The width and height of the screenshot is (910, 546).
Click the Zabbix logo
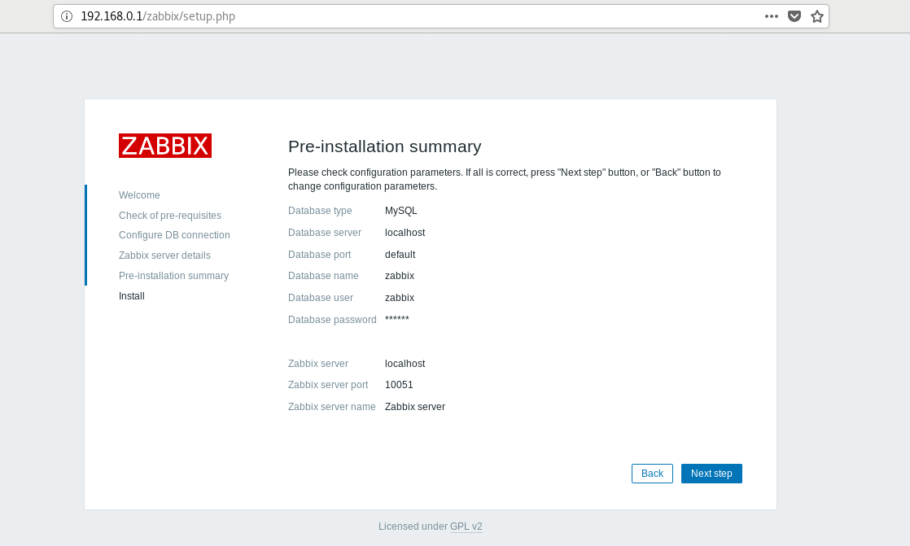point(165,146)
